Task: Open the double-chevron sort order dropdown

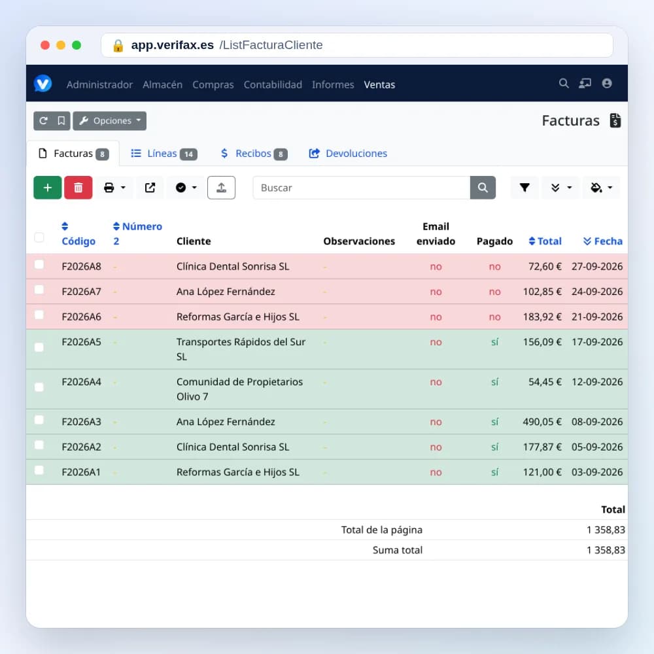Action: [560, 188]
